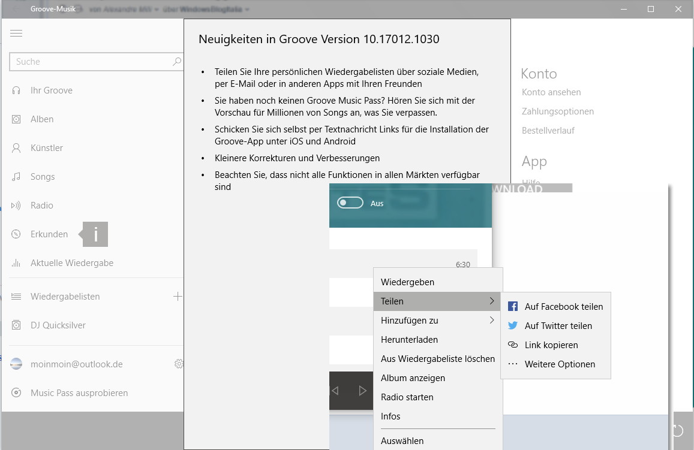The width and height of the screenshot is (694, 450).
Task: Choose Album anzeigen in the context menu
Action: [x=438, y=378]
